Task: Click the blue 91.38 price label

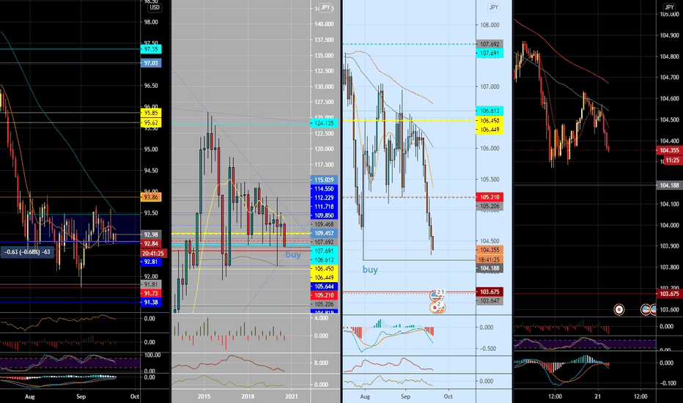Action: coord(151,303)
